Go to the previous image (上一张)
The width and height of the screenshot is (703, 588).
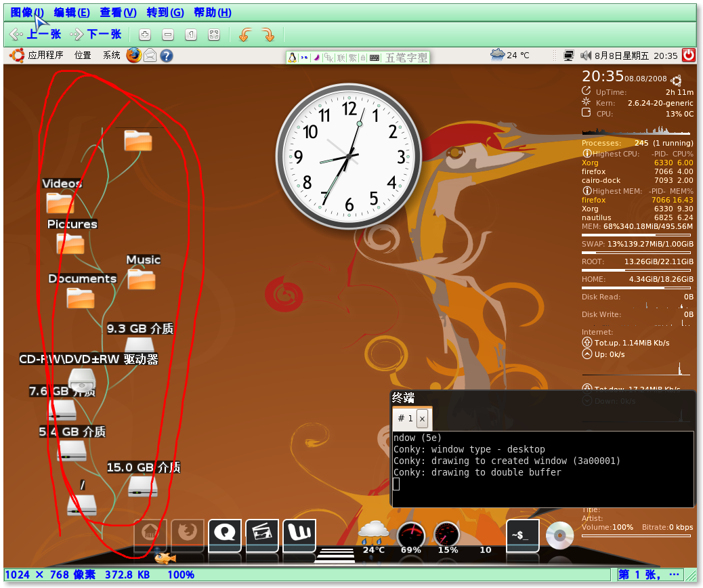point(35,34)
